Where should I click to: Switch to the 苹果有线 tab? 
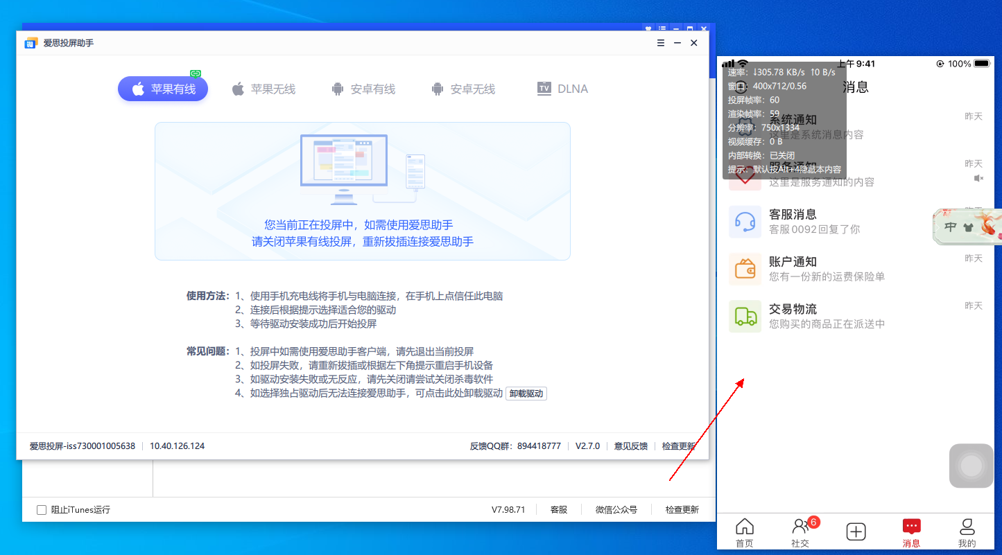(x=163, y=89)
